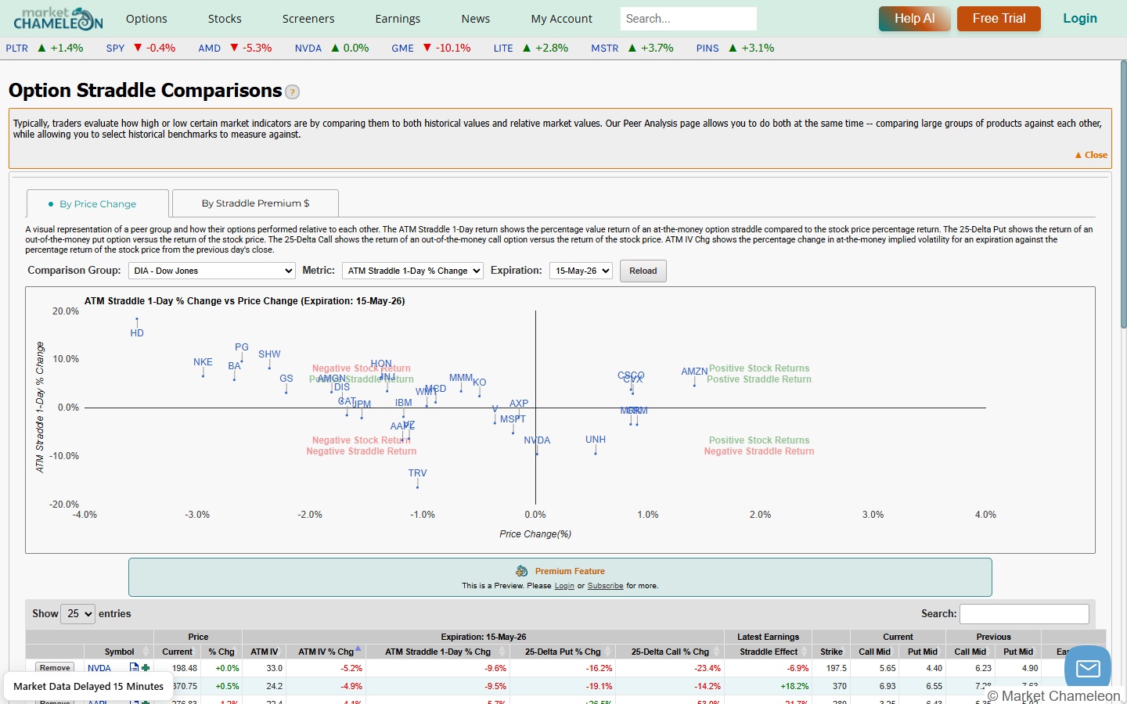Image resolution: width=1127 pixels, height=704 pixels.
Task: Open the Stocks menu
Action: pos(225,19)
